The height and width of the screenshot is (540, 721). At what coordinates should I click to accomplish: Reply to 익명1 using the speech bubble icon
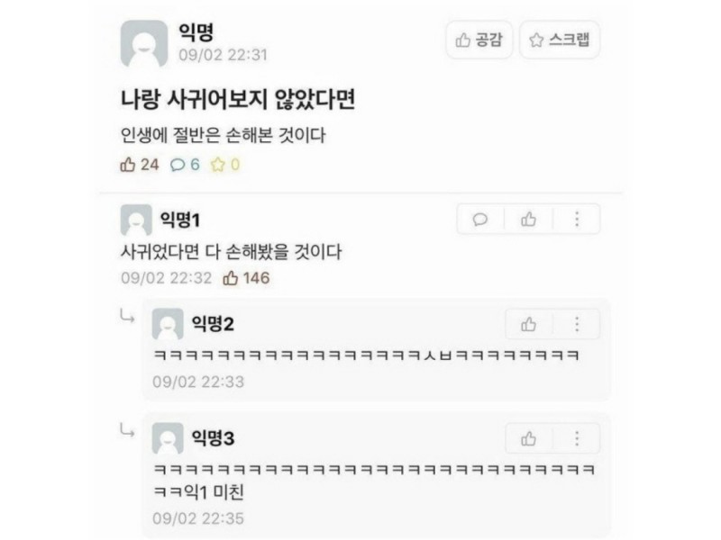click(x=480, y=219)
